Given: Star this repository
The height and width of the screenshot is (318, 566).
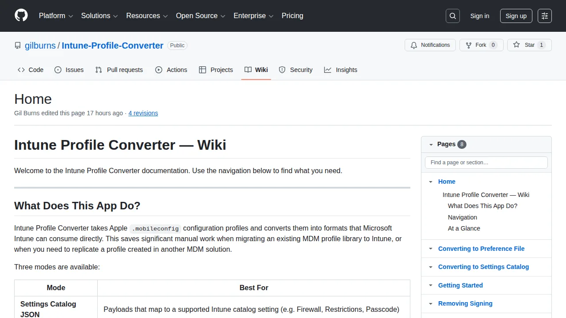Looking at the screenshot, I should coord(529,45).
